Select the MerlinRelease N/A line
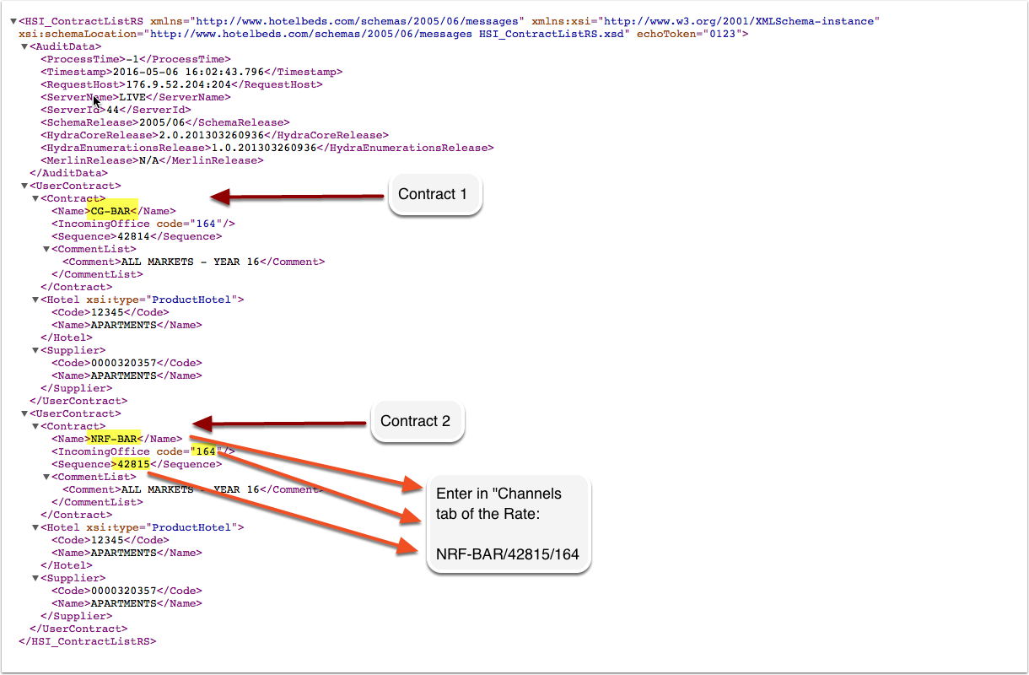Screen dimensions: 1029x675 pyautogui.click(x=152, y=160)
